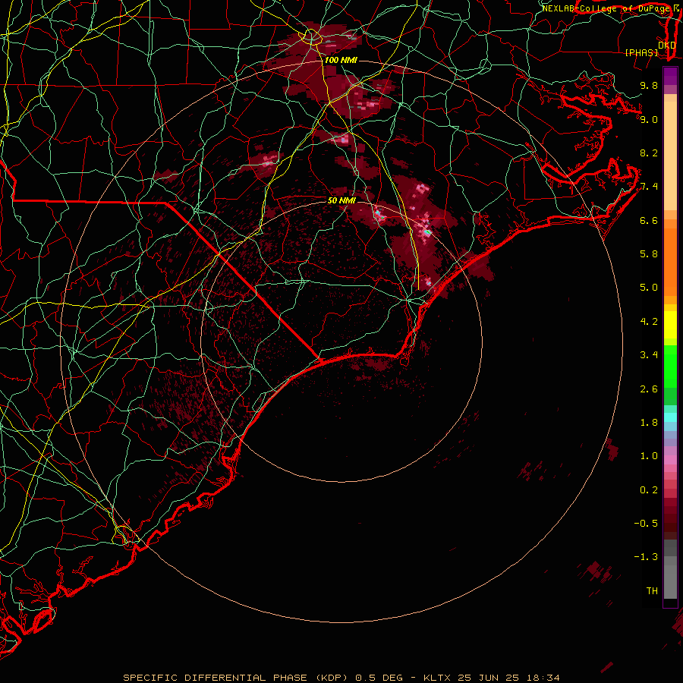Image resolution: width=683 pixels, height=683 pixels.
Task: Click the yellow segment of the color bar
Action: pyautogui.click(x=670, y=325)
